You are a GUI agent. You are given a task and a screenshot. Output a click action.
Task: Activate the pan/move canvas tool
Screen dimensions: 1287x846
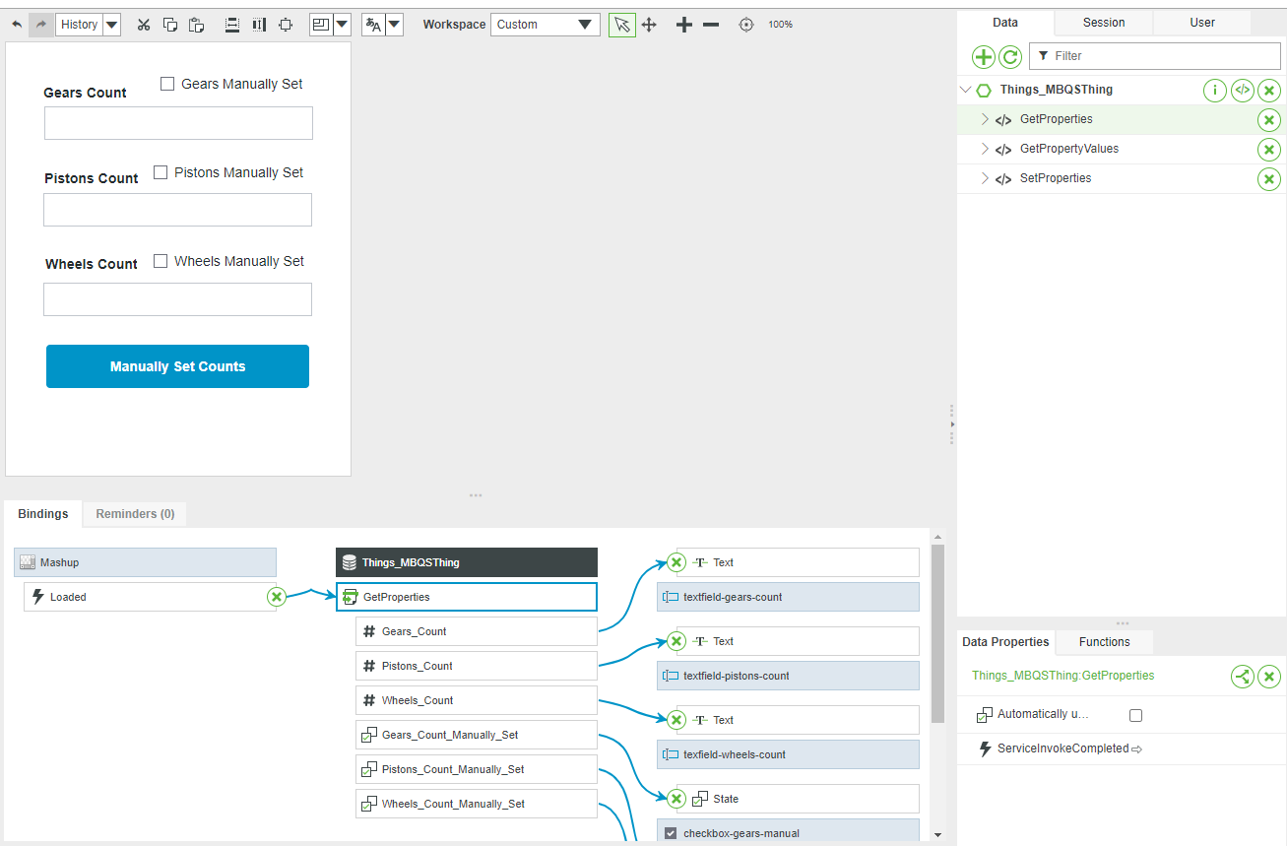649,24
